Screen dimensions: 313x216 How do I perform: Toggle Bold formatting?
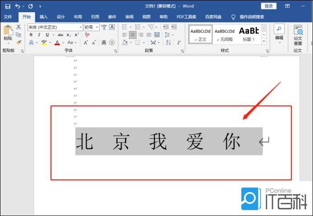click(31, 35)
